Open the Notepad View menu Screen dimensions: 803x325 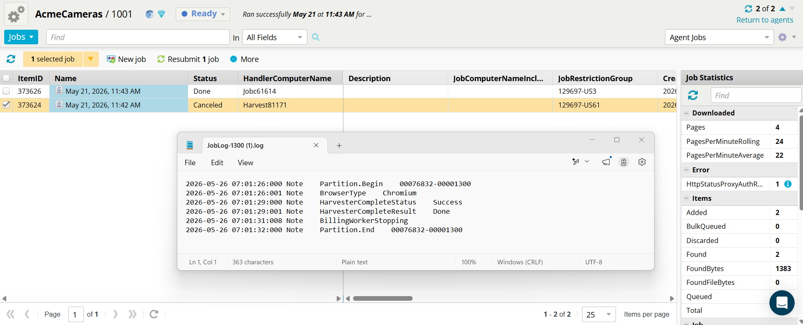point(245,163)
